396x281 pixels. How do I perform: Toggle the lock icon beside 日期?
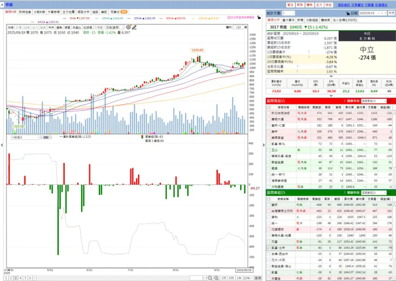click(x=348, y=13)
